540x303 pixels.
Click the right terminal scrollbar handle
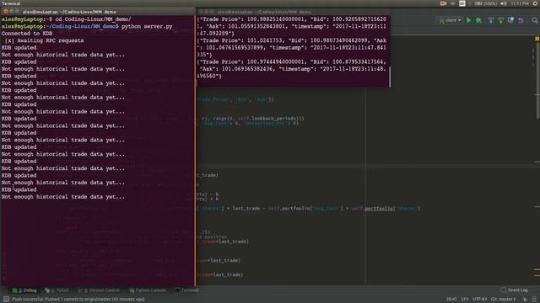[x=390, y=77]
